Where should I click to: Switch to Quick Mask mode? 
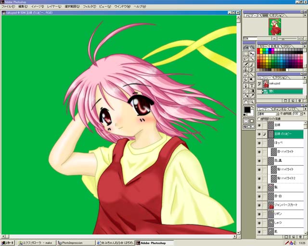tap(252, 121)
